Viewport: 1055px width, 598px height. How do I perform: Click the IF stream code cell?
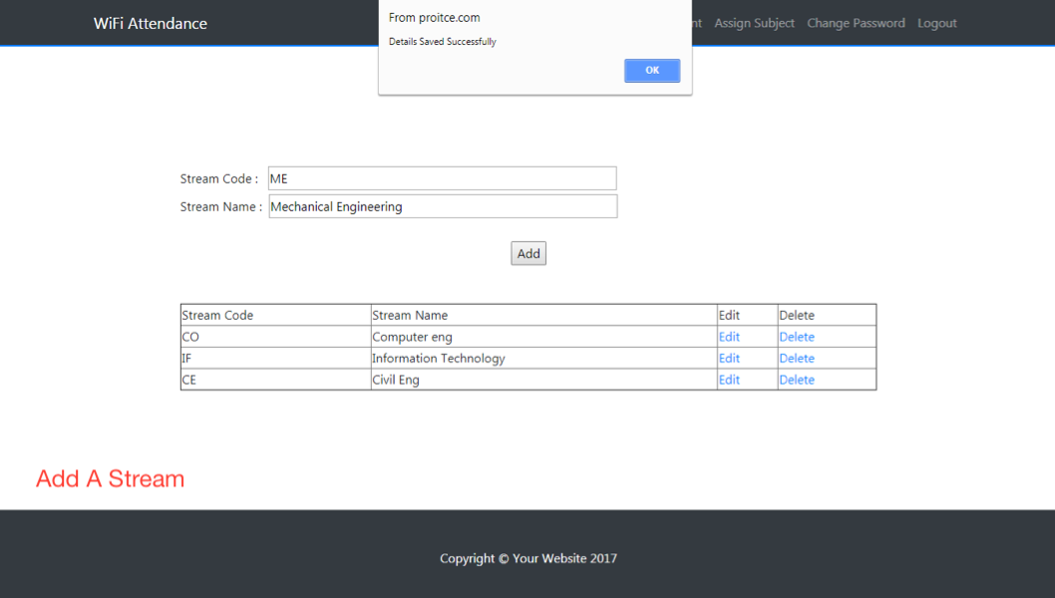(187, 358)
